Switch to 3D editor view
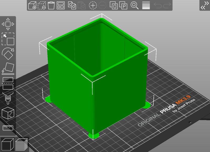The image size is (210, 152). (x=8, y=144)
